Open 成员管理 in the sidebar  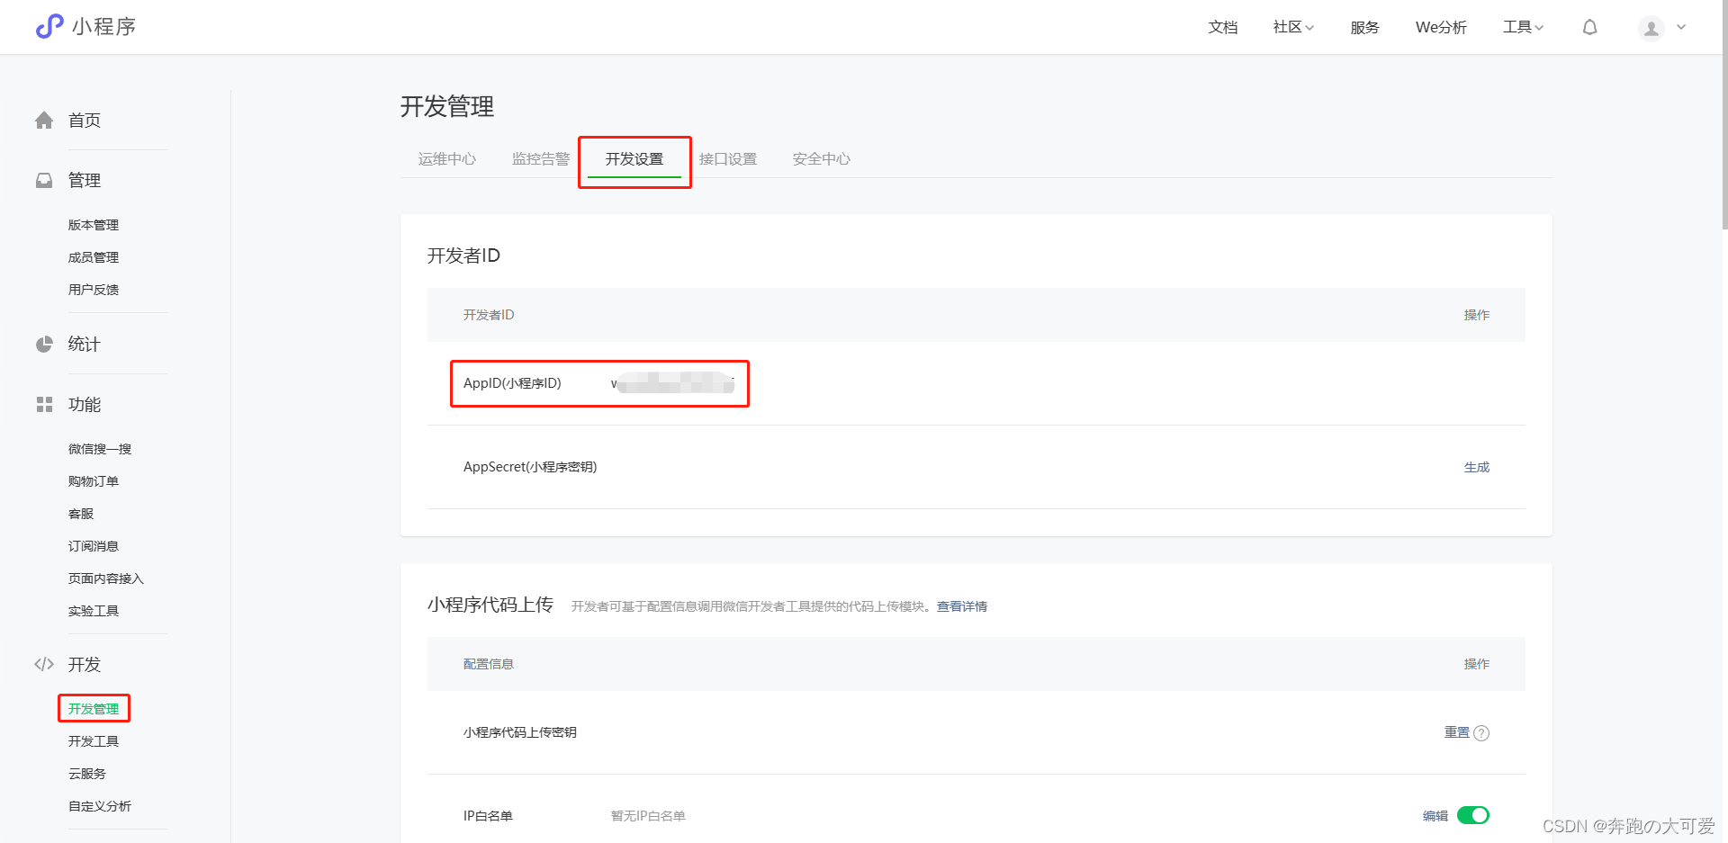[94, 257]
